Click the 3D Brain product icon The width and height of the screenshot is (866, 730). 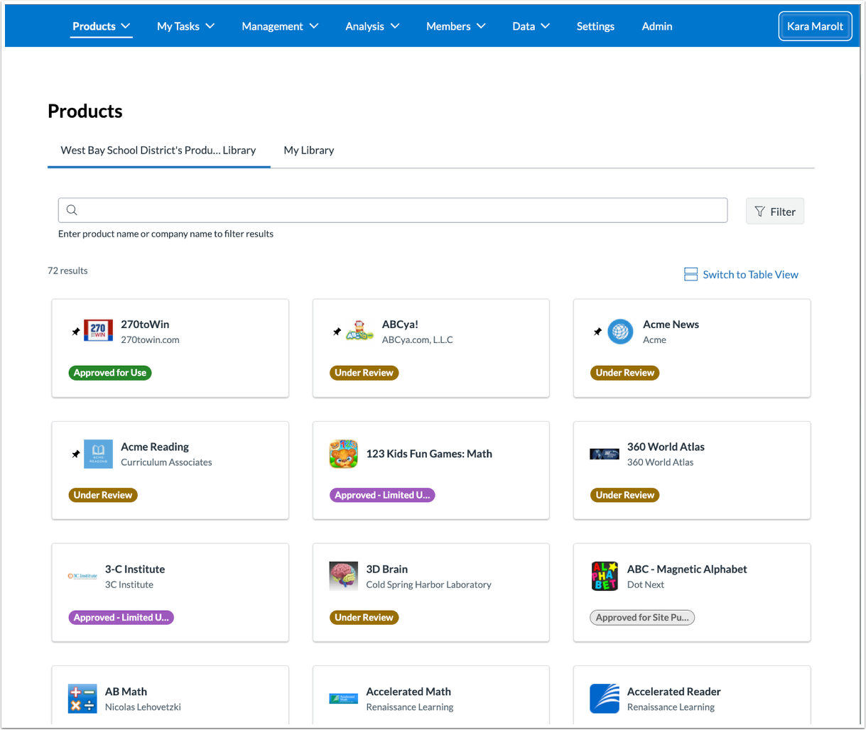(343, 576)
